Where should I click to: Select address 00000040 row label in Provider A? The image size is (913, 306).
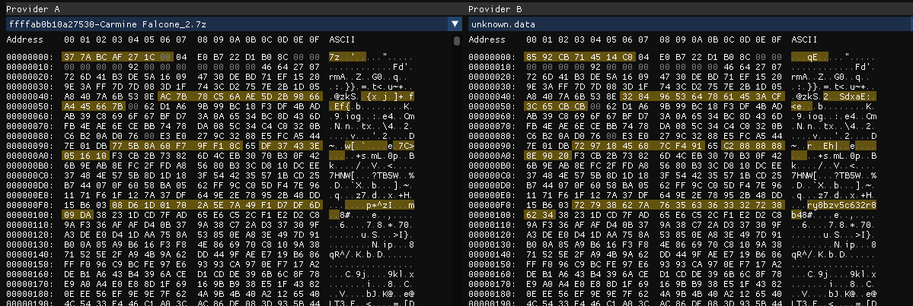(x=30, y=96)
